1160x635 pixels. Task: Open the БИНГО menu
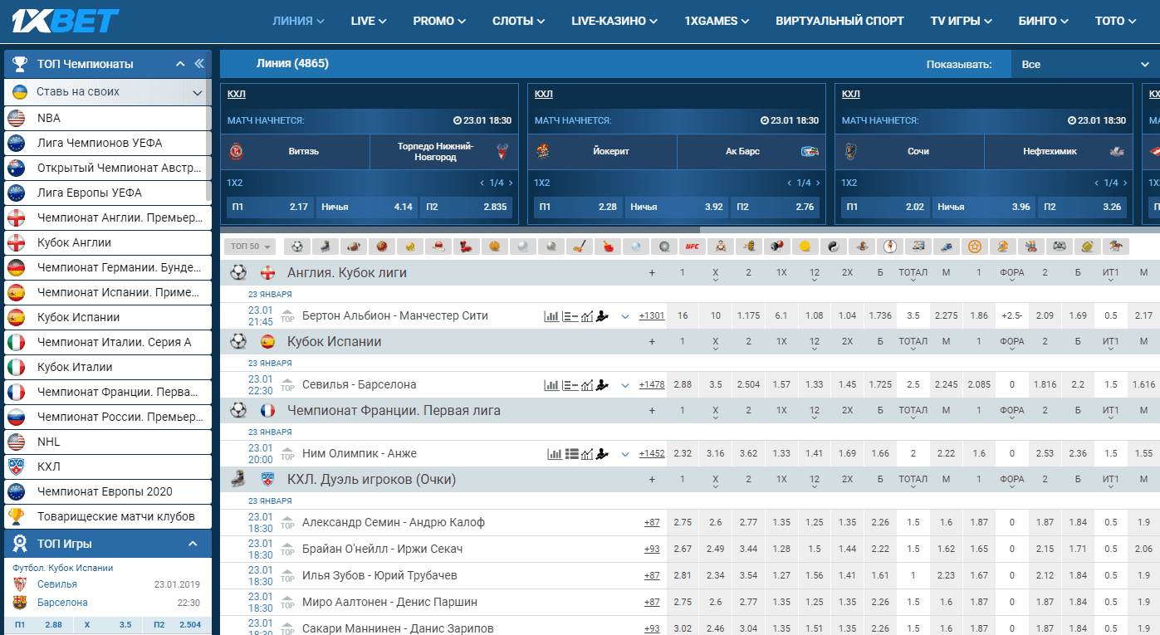[x=1043, y=21]
